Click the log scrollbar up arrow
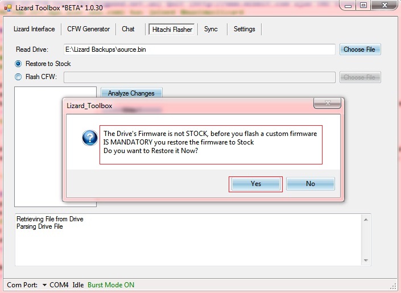This screenshot has width=401, height=293. coord(366,220)
